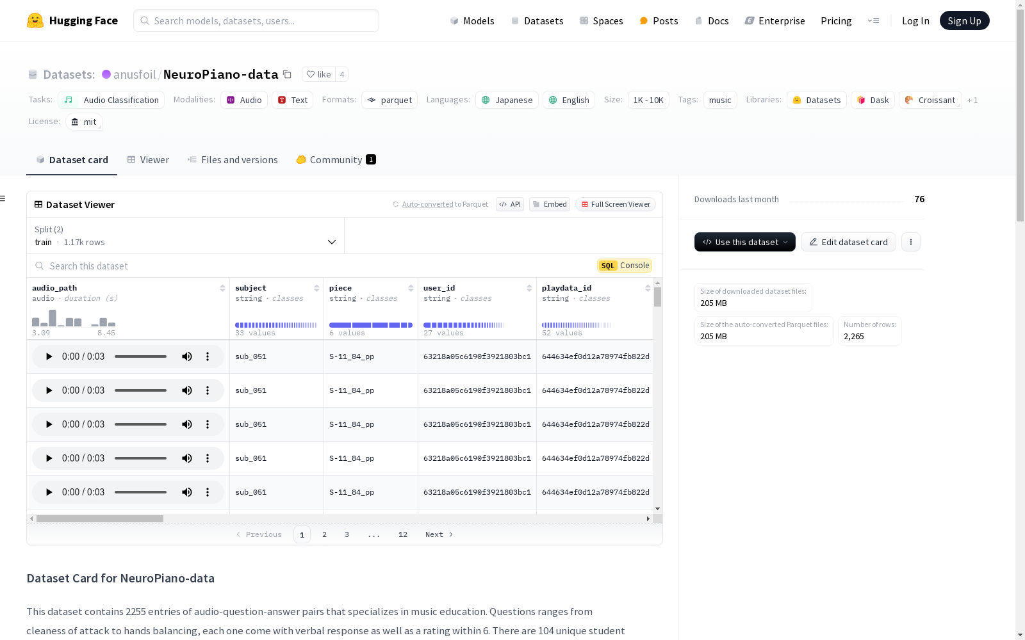Screen dimensions: 1025x640
Task: Go to Spaces in the top navigation
Action: click(602, 21)
